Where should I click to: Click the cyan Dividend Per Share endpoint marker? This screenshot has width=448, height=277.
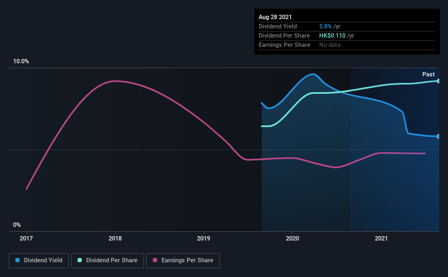439,81
